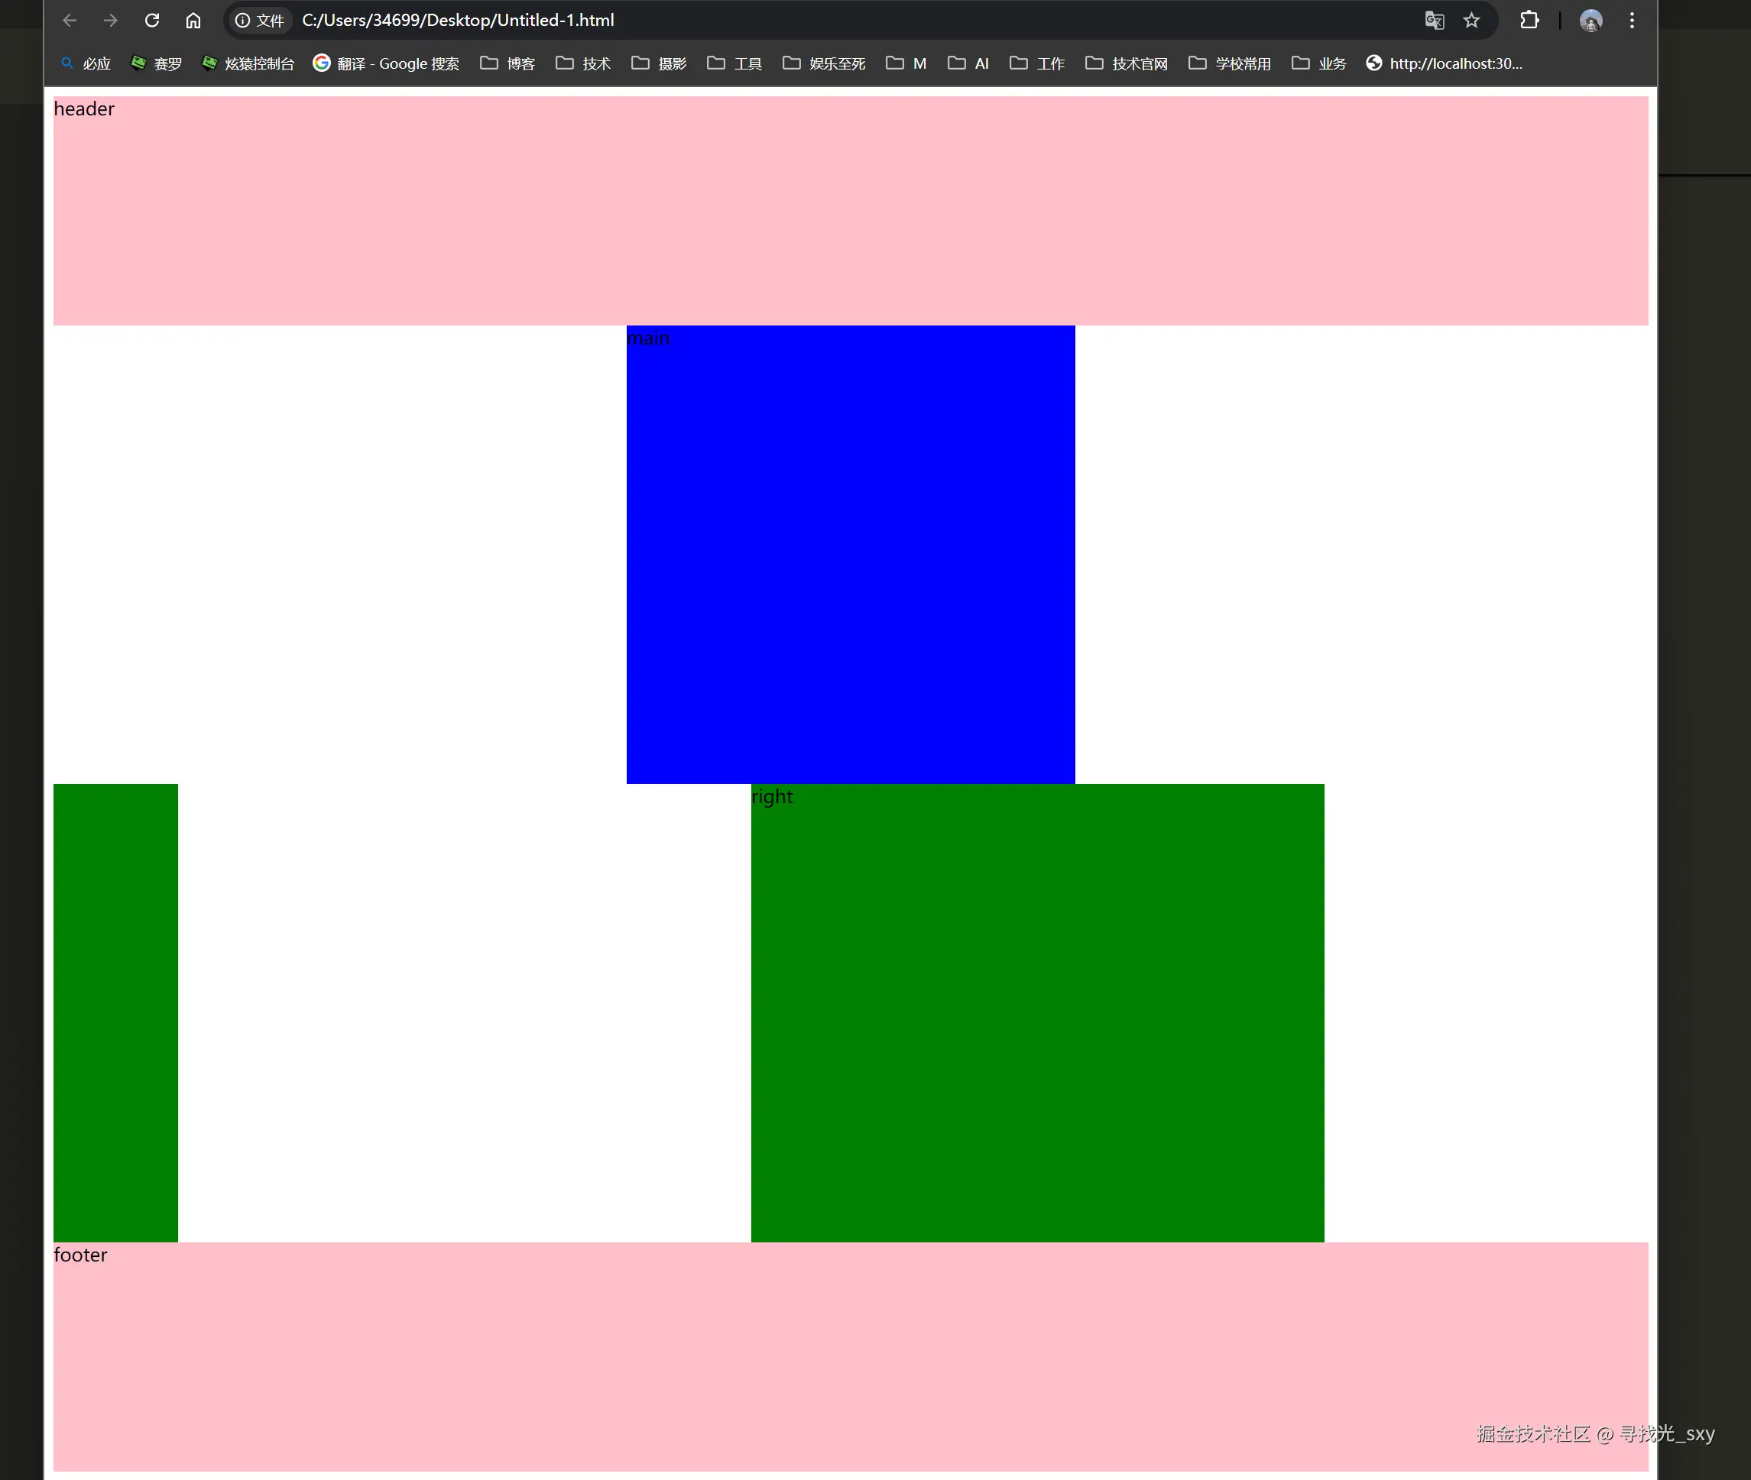
Task: Reload the current page
Action: pyautogui.click(x=152, y=20)
